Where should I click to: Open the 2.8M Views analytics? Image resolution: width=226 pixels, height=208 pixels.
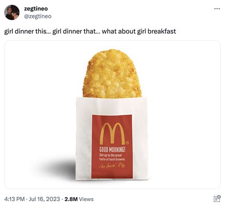coord(79,199)
